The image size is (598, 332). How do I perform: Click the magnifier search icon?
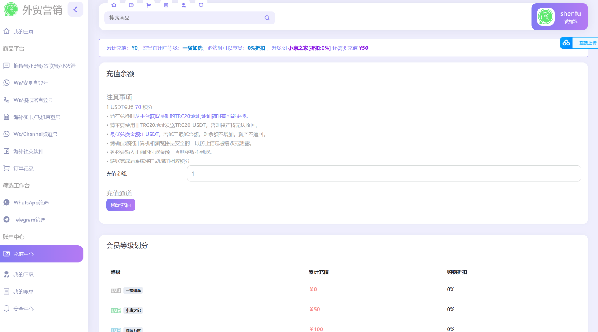click(267, 18)
